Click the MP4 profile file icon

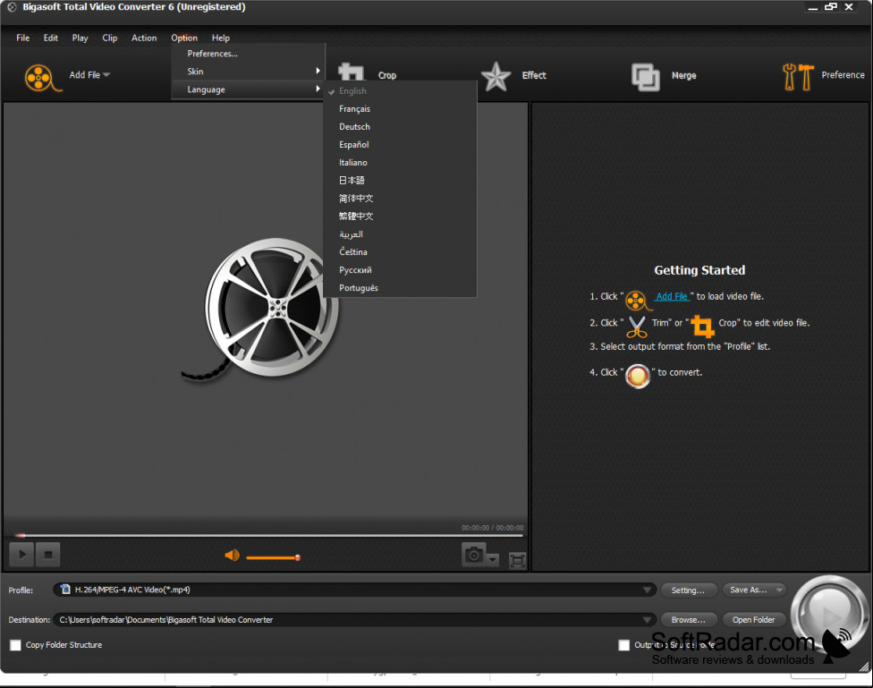(x=65, y=590)
